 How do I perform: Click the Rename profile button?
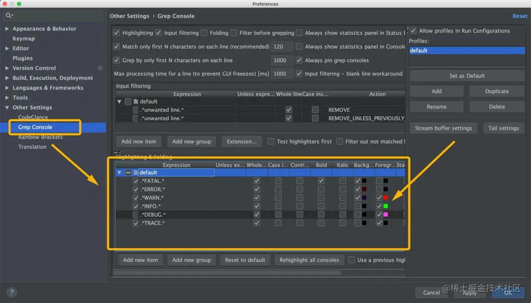pos(437,107)
